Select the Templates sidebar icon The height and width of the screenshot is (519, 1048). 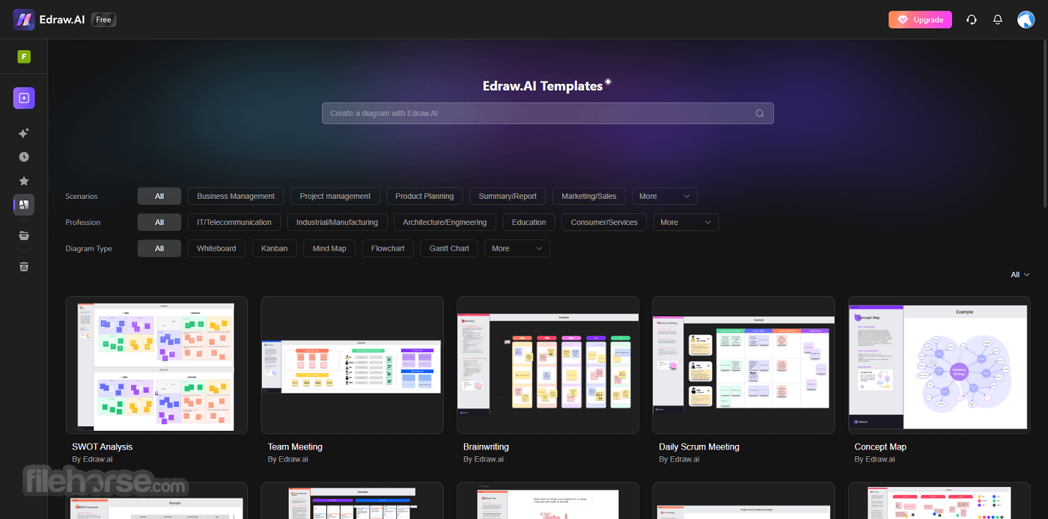[x=24, y=205]
